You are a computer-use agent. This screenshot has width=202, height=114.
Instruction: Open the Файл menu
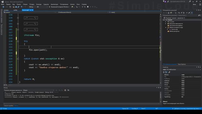pos(3,4)
